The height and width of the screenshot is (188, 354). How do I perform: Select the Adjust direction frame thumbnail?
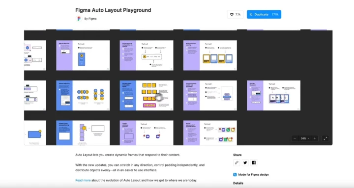point(83,55)
